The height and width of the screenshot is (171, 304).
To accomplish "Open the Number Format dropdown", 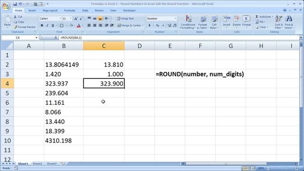I will pos(175,19).
